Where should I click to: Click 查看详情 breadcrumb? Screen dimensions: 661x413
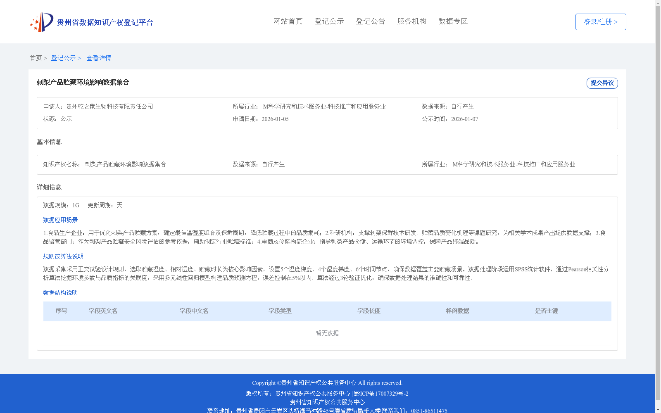(x=99, y=58)
